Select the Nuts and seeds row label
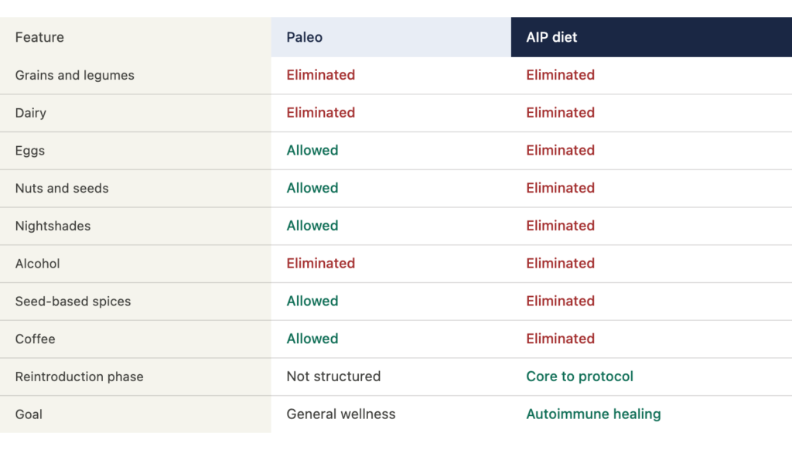The image size is (792, 450). tap(62, 188)
